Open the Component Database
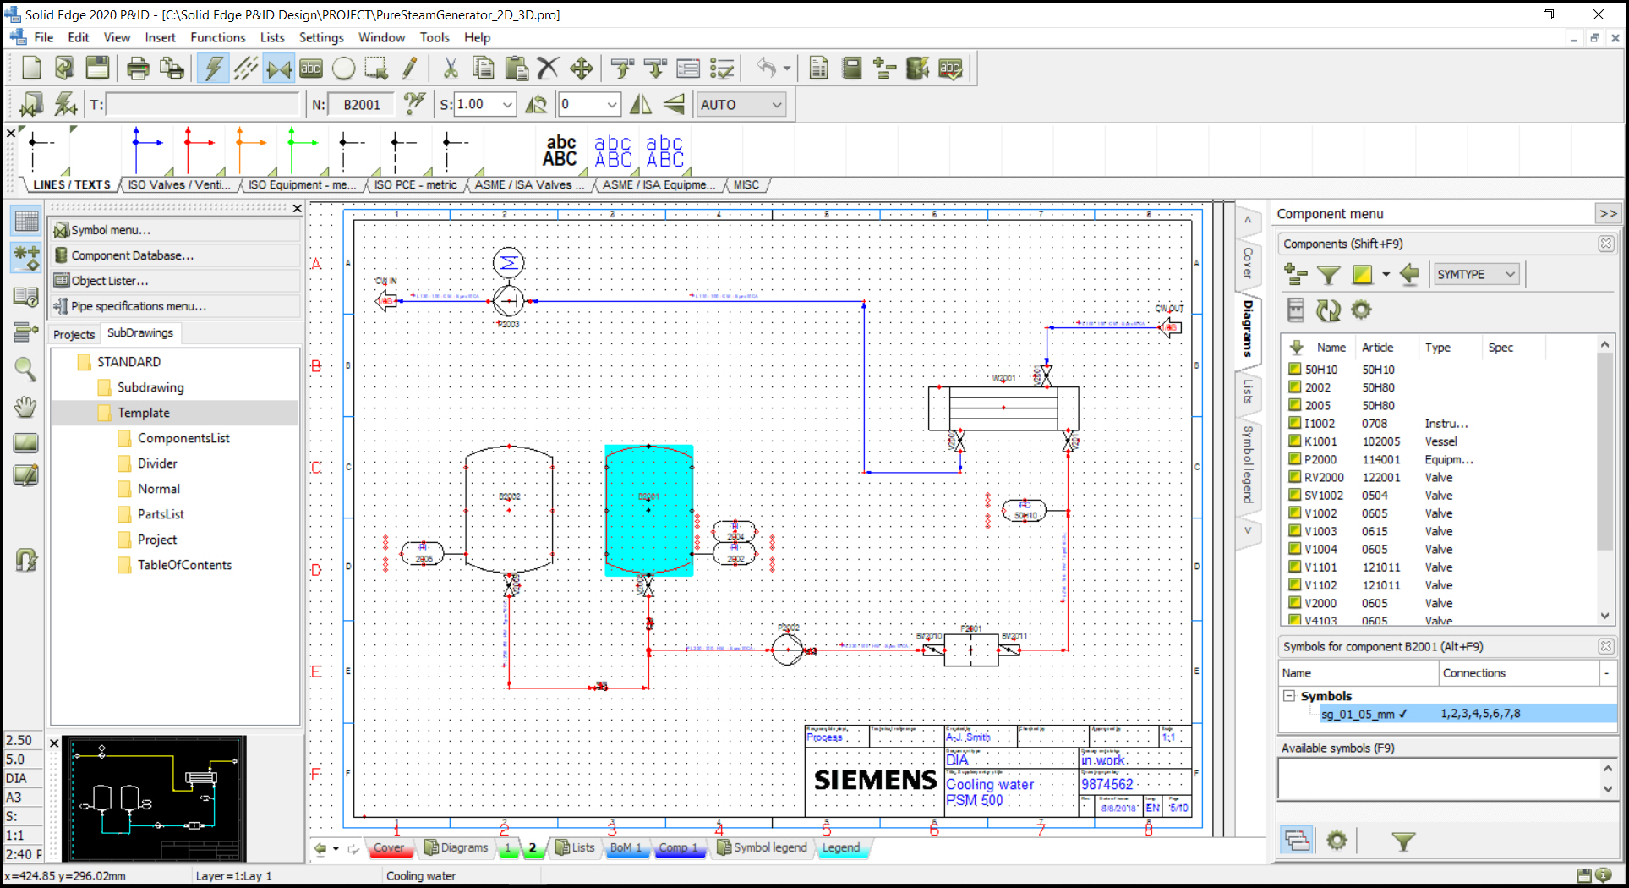The height and width of the screenshot is (888, 1629). pyautogui.click(x=131, y=255)
